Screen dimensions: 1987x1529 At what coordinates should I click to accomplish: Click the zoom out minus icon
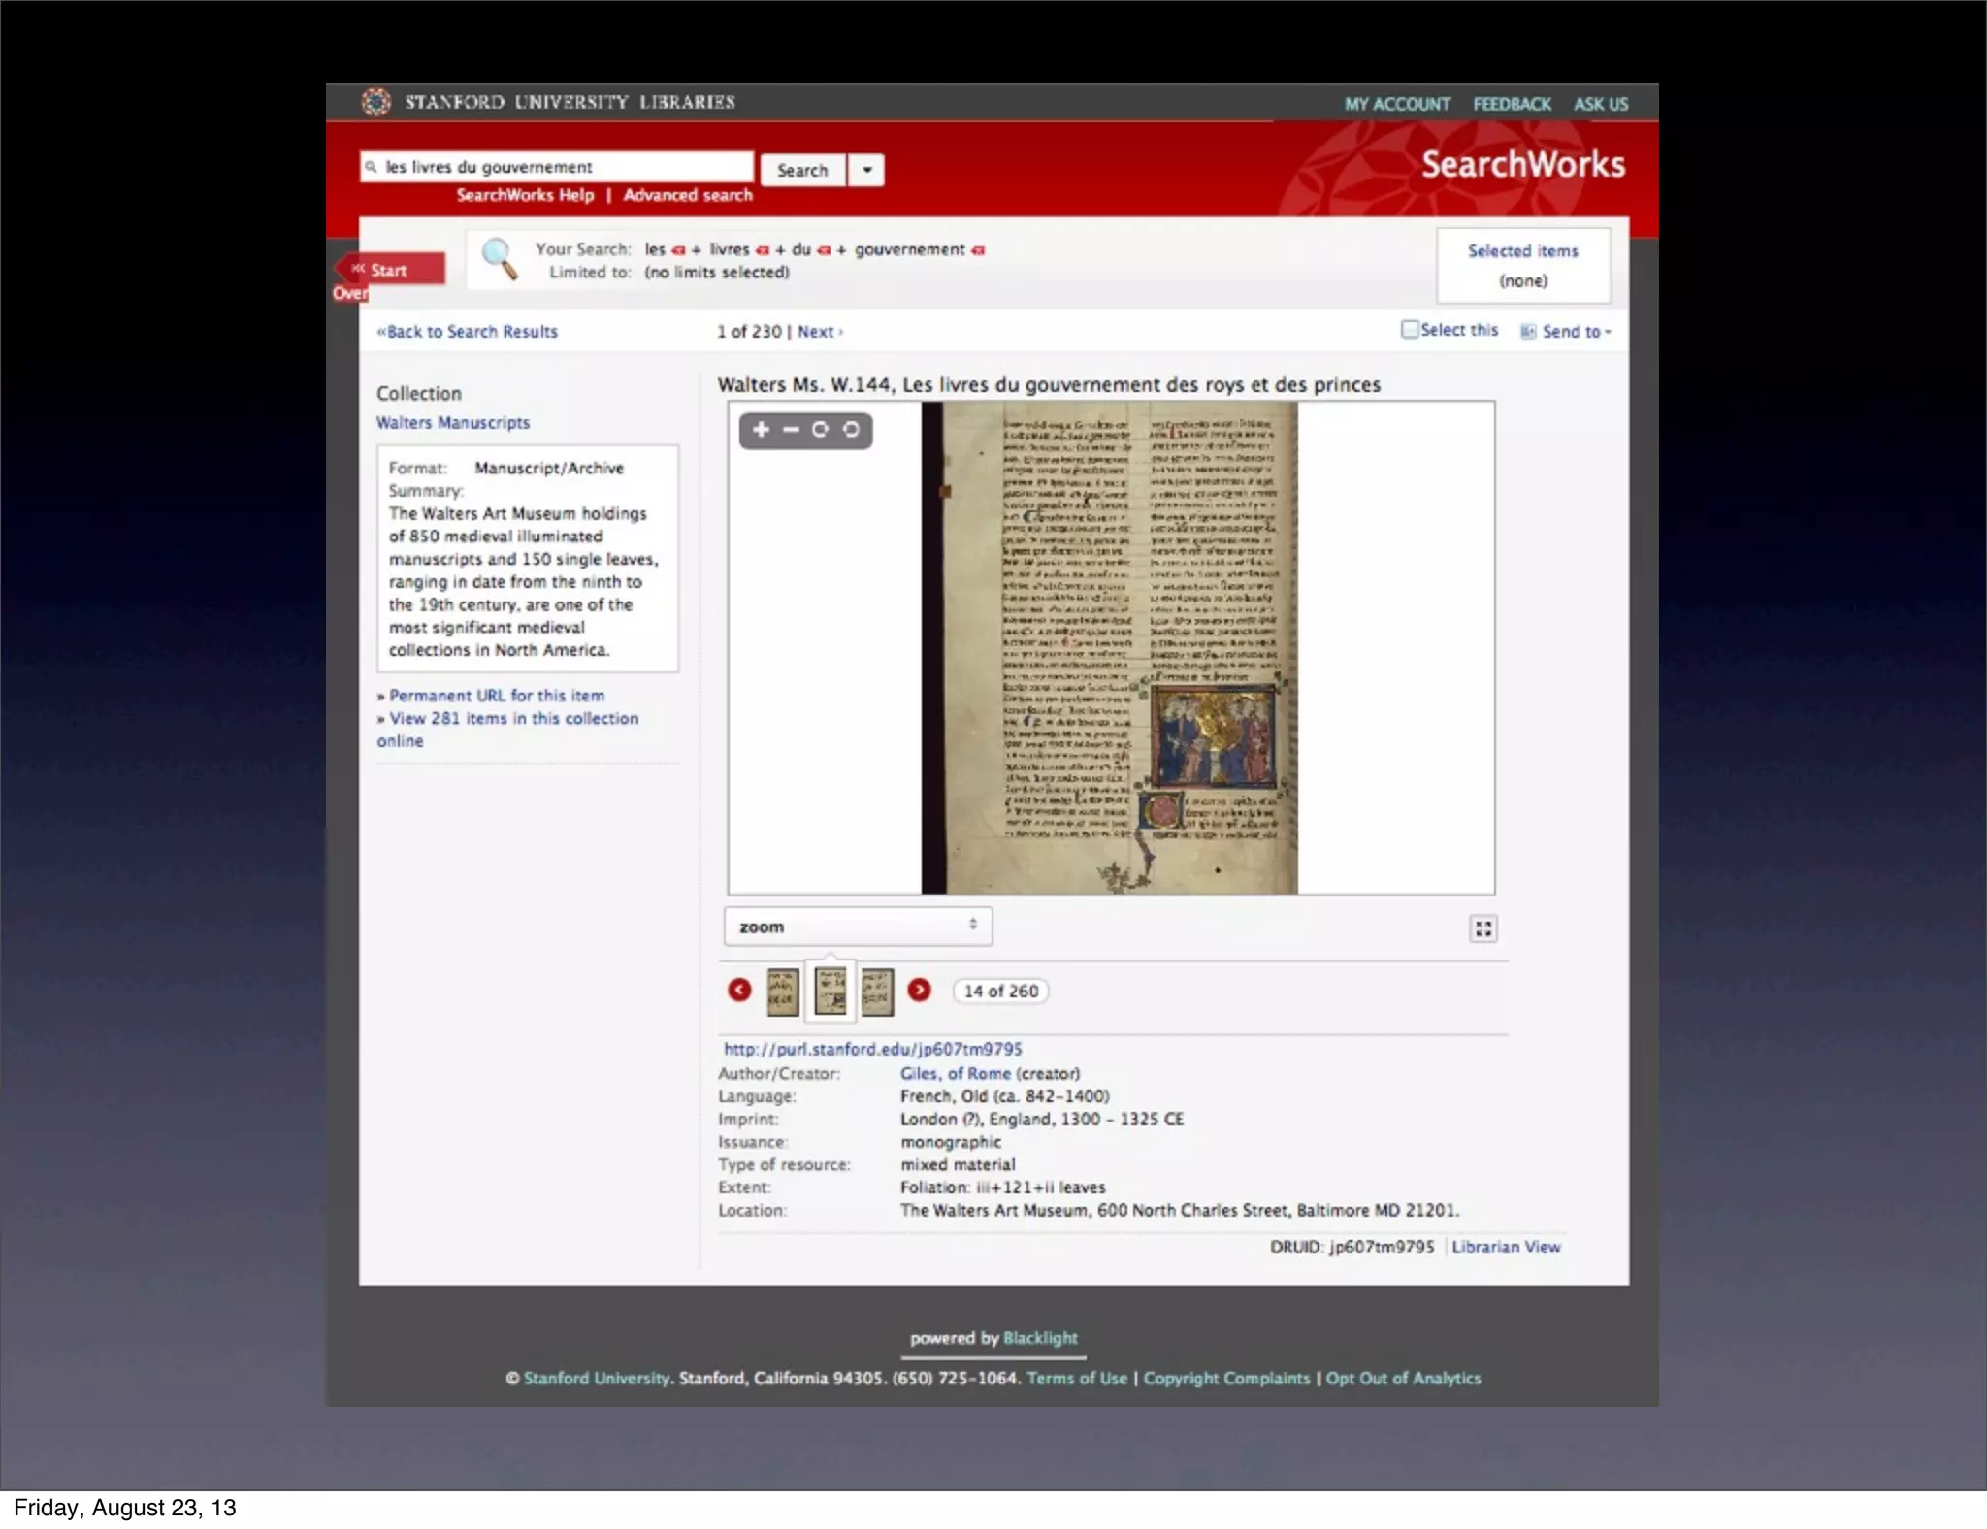[791, 430]
